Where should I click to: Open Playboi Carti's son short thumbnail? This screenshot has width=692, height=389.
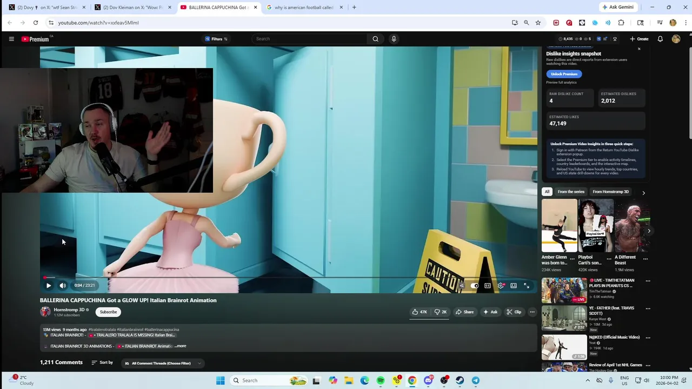coord(596,225)
